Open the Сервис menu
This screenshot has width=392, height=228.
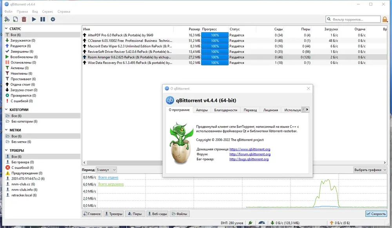[x=48, y=12]
